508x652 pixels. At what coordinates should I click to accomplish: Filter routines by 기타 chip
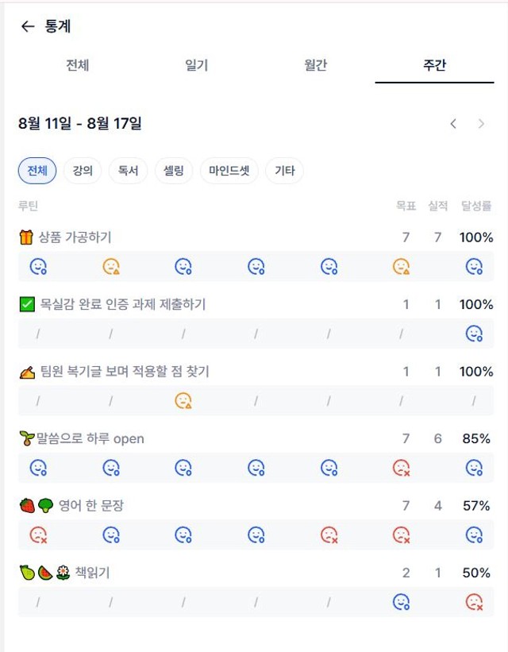click(x=285, y=171)
